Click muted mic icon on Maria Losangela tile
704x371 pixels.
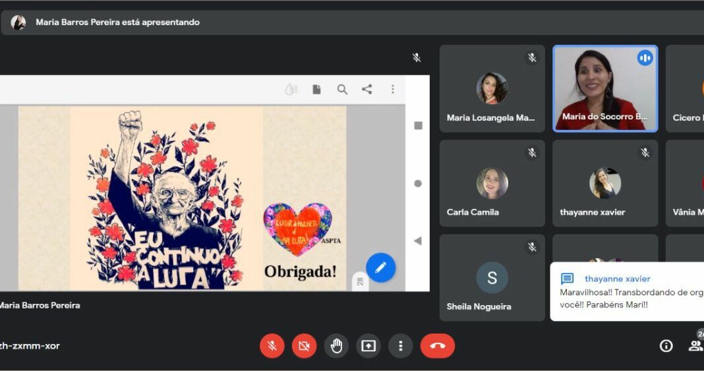(x=532, y=57)
